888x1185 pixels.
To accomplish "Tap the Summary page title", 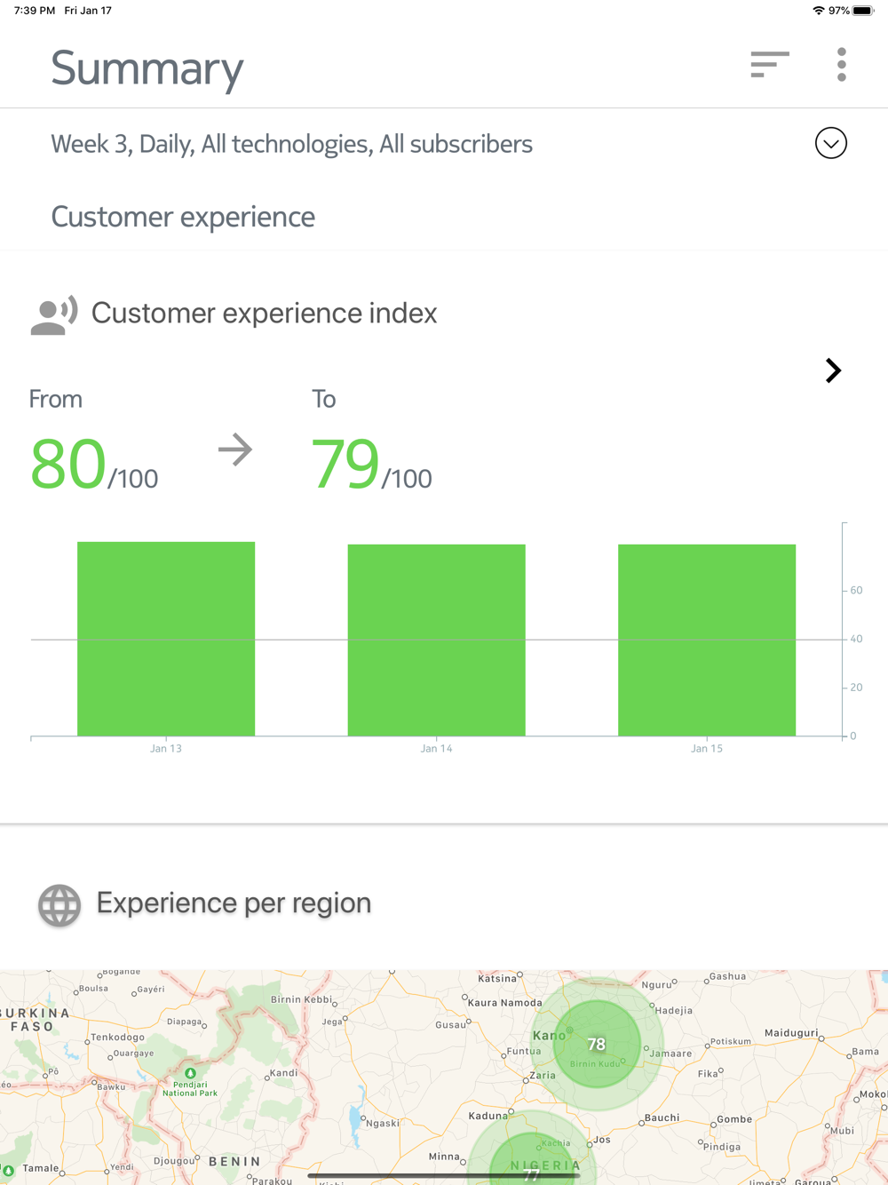I will click(x=147, y=68).
